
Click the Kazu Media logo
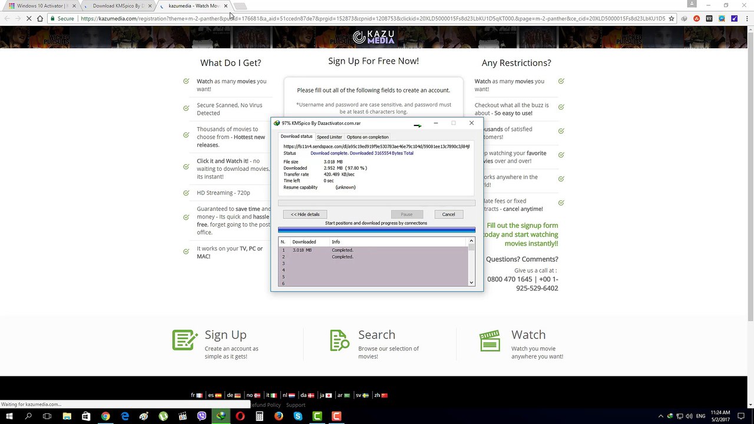click(373, 37)
